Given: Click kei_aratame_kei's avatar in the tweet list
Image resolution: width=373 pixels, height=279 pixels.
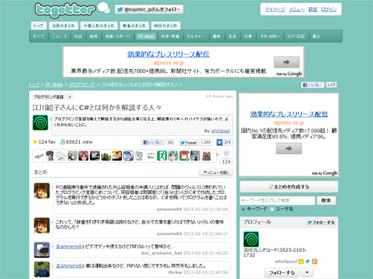Looking at the screenshot, I should tap(42, 250).
